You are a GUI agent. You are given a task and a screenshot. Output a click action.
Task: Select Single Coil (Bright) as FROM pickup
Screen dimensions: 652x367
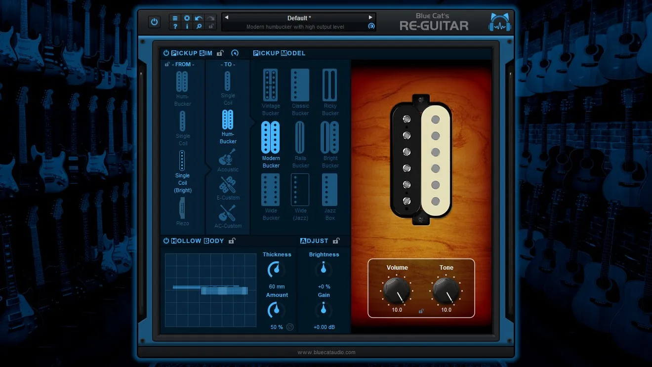(x=182, y=172)
